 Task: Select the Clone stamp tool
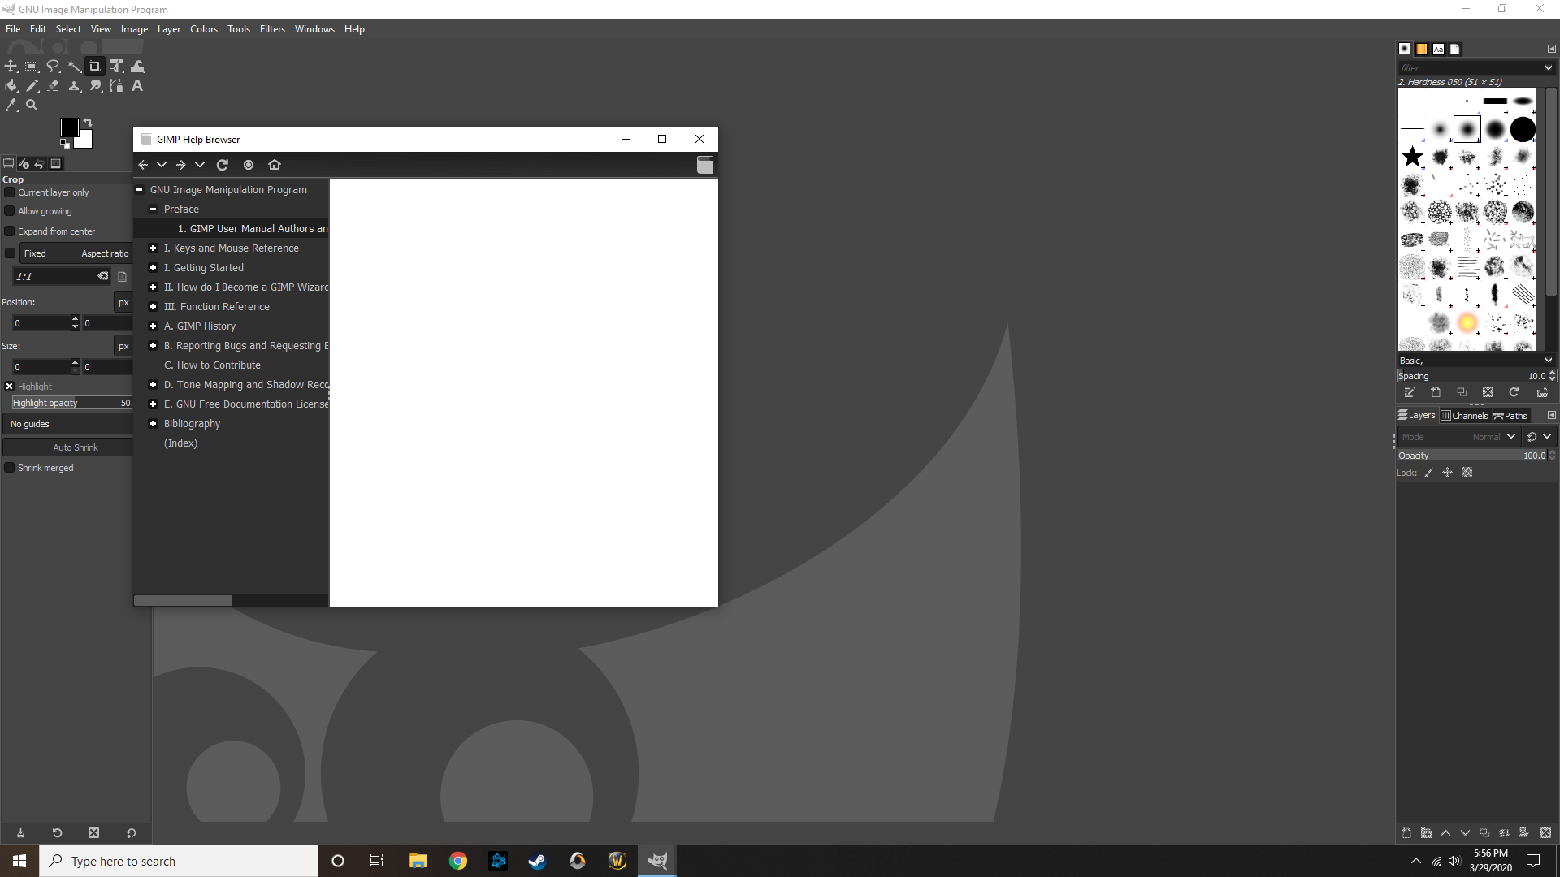[75, 86]
